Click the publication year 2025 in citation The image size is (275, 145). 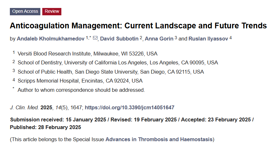click(x=46, y=107)
